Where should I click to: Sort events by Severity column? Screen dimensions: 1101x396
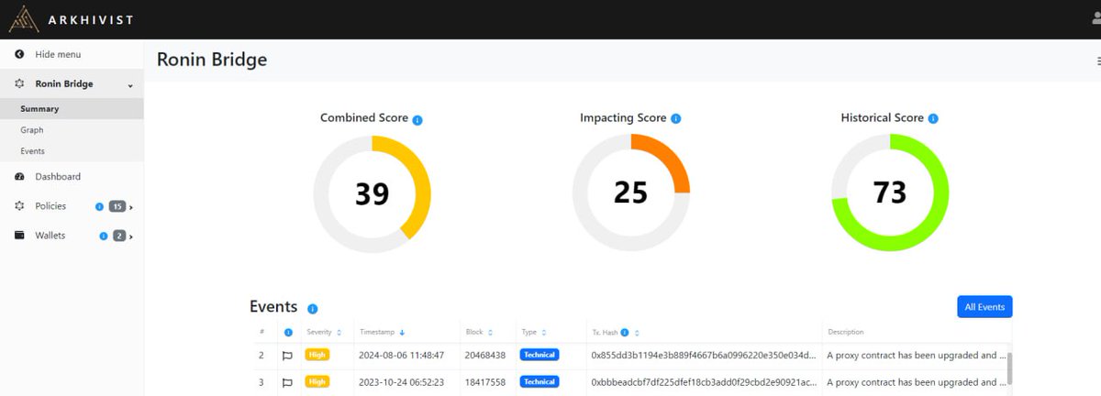(x=339, y=332)
